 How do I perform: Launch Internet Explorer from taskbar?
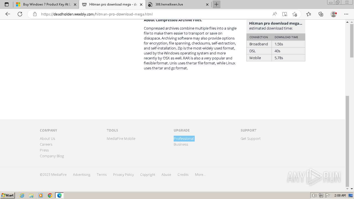22,195
